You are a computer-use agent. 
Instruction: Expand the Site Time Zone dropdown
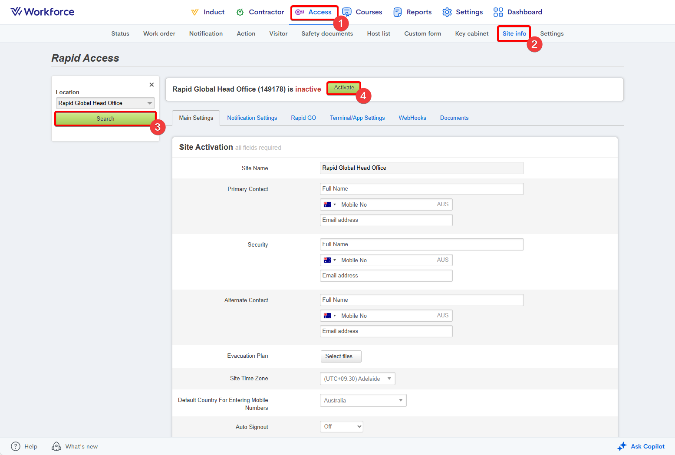tap(358, 379)
